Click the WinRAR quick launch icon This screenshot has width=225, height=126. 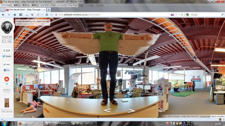13,123
